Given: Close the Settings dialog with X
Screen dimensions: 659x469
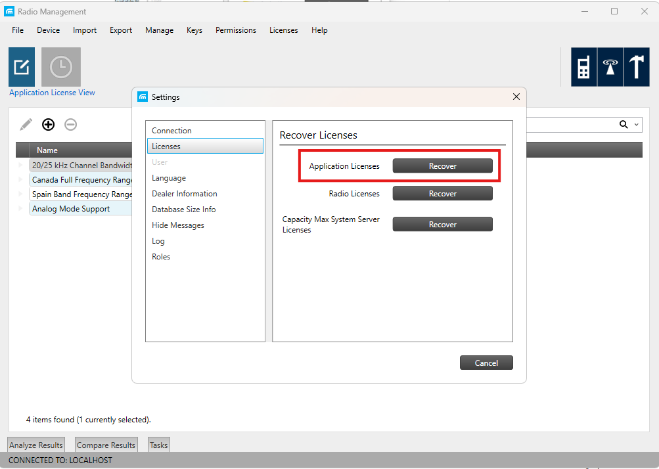Looking at the screenshot, I should tap(516, 97).
